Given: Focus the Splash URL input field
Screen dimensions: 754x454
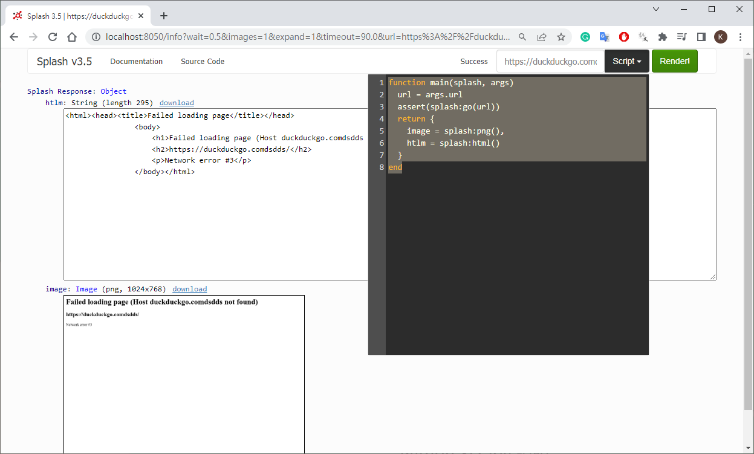Looking at the screenshot, I should coord(550,61).
